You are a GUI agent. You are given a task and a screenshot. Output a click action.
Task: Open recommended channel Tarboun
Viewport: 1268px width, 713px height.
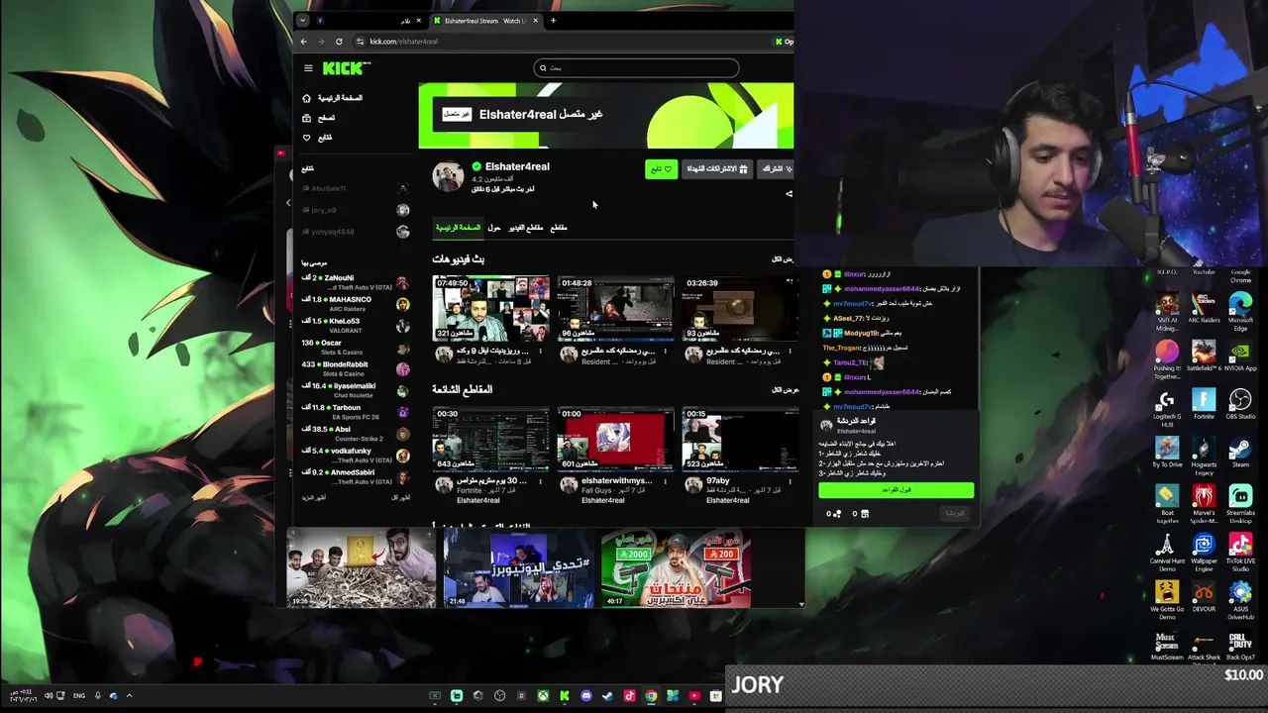click(x=355, y=412)
